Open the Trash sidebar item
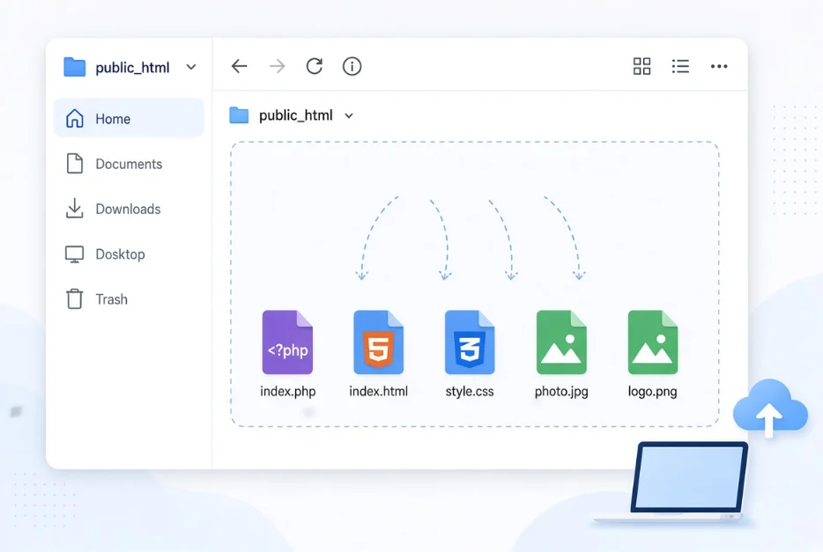The image size is (823, 552). pyautogui.click(x=129, y=298)
